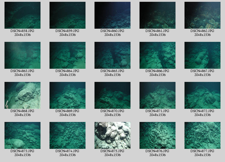Click 2048x1536 text under DSCN4875.JPG
The height and width of the screenshot is (162, 225).
tap(112, 155)
